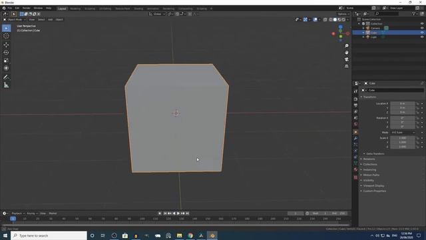
Task: Open the viewport Add menu
Action: point(51,19)
